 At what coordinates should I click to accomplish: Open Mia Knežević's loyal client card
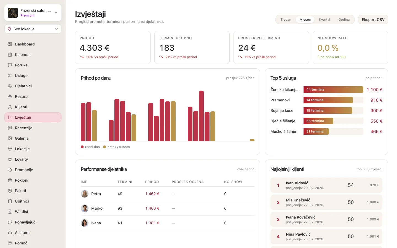pos(326,202)
